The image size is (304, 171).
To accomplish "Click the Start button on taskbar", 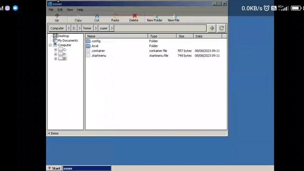I will 55,168.
